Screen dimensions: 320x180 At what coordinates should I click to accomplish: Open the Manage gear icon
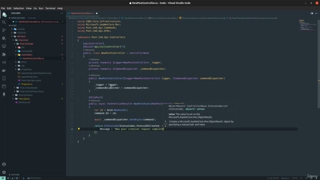click(x=4, y=172)
